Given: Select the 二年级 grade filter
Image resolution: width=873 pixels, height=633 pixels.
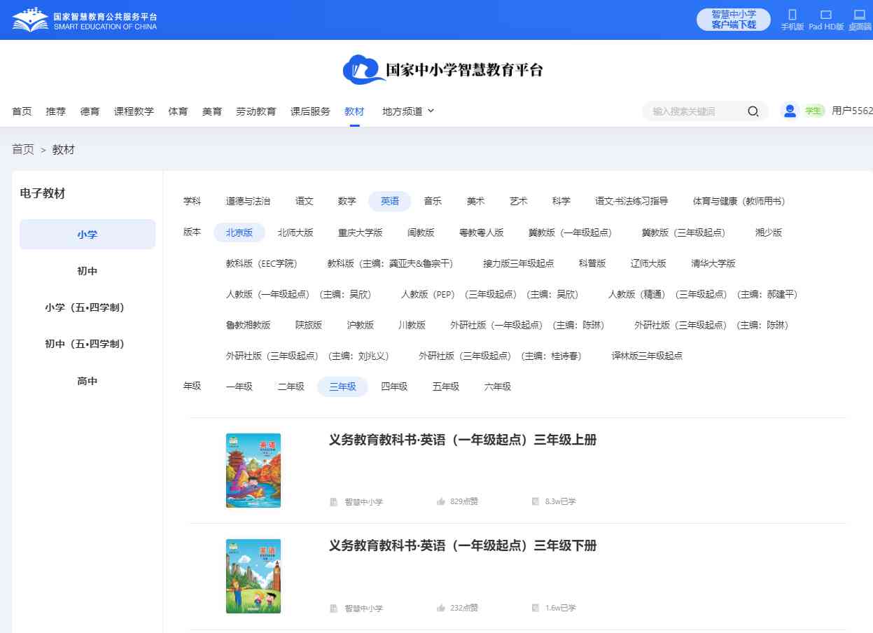Looking at the screenshot, I should point(291,387).
